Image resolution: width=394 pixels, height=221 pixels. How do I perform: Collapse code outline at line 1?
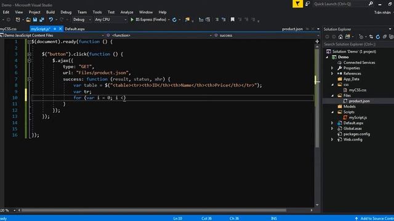point(30,42)
